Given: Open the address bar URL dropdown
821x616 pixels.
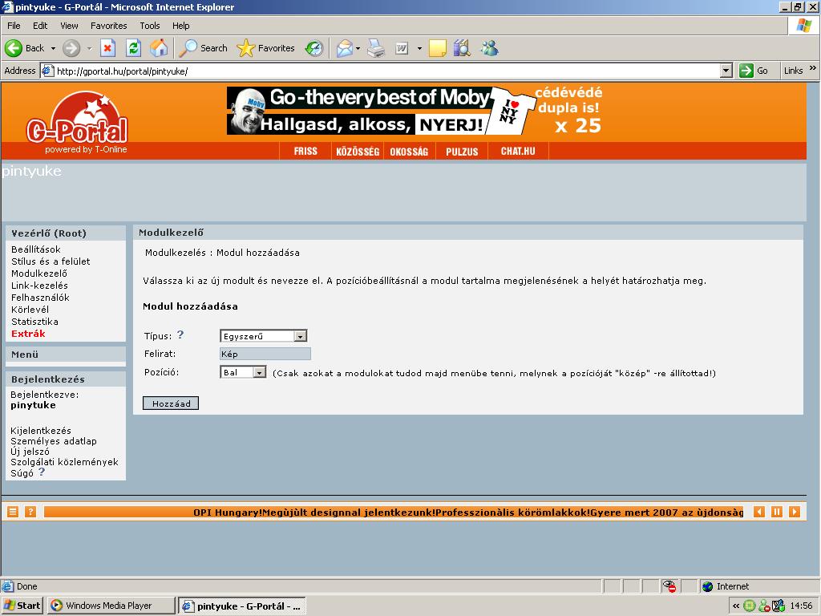Looking at the screenshot, I should tap(726, 71).
